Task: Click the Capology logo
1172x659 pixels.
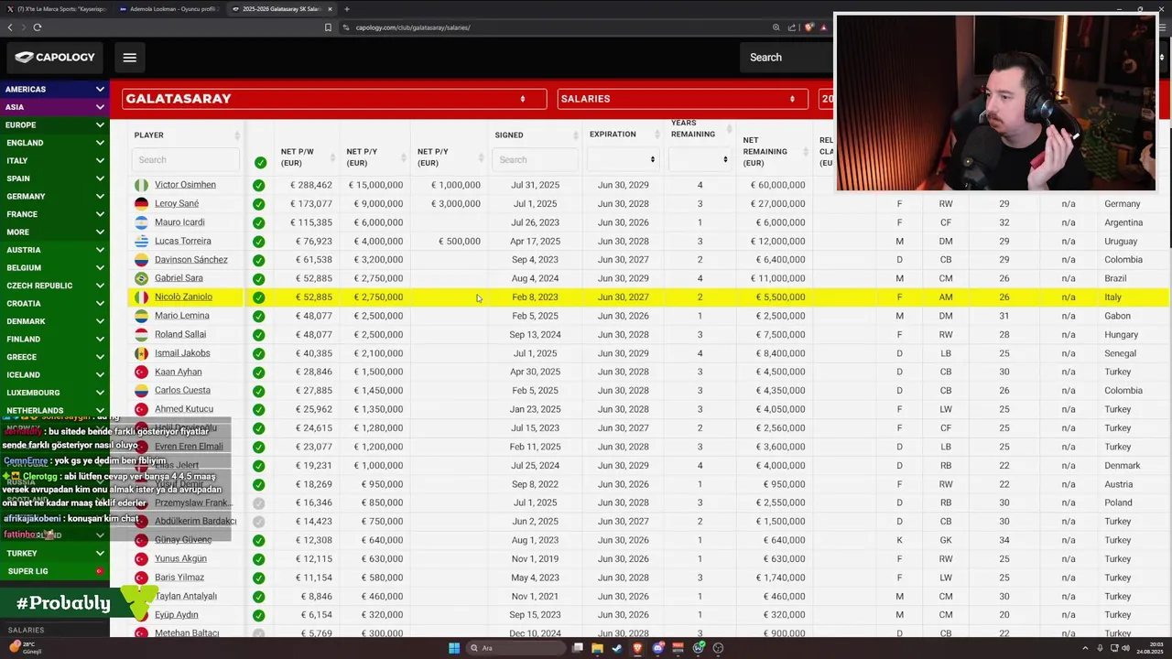Action: pos(55,57)
